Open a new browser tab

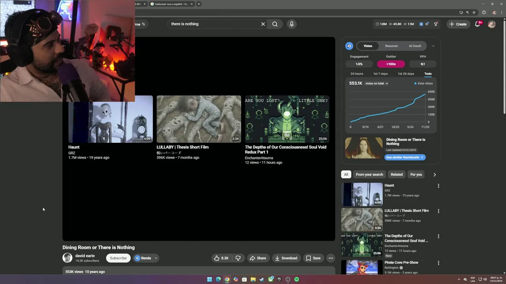[x=199, y=4]
